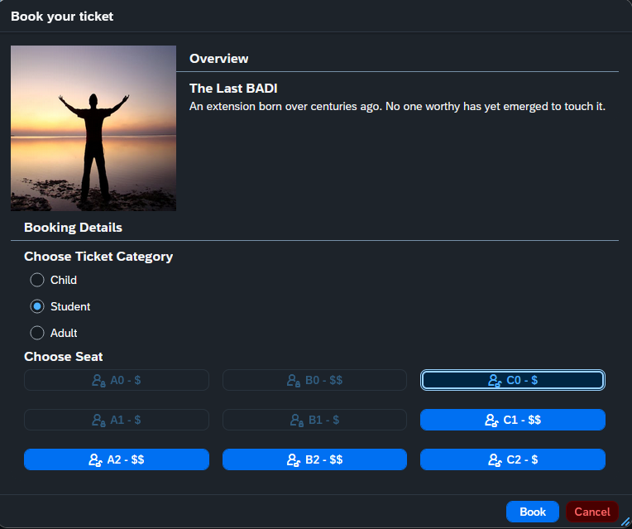Click the seat icon on A2
This screenshot has width=632, height=529.
95,460
